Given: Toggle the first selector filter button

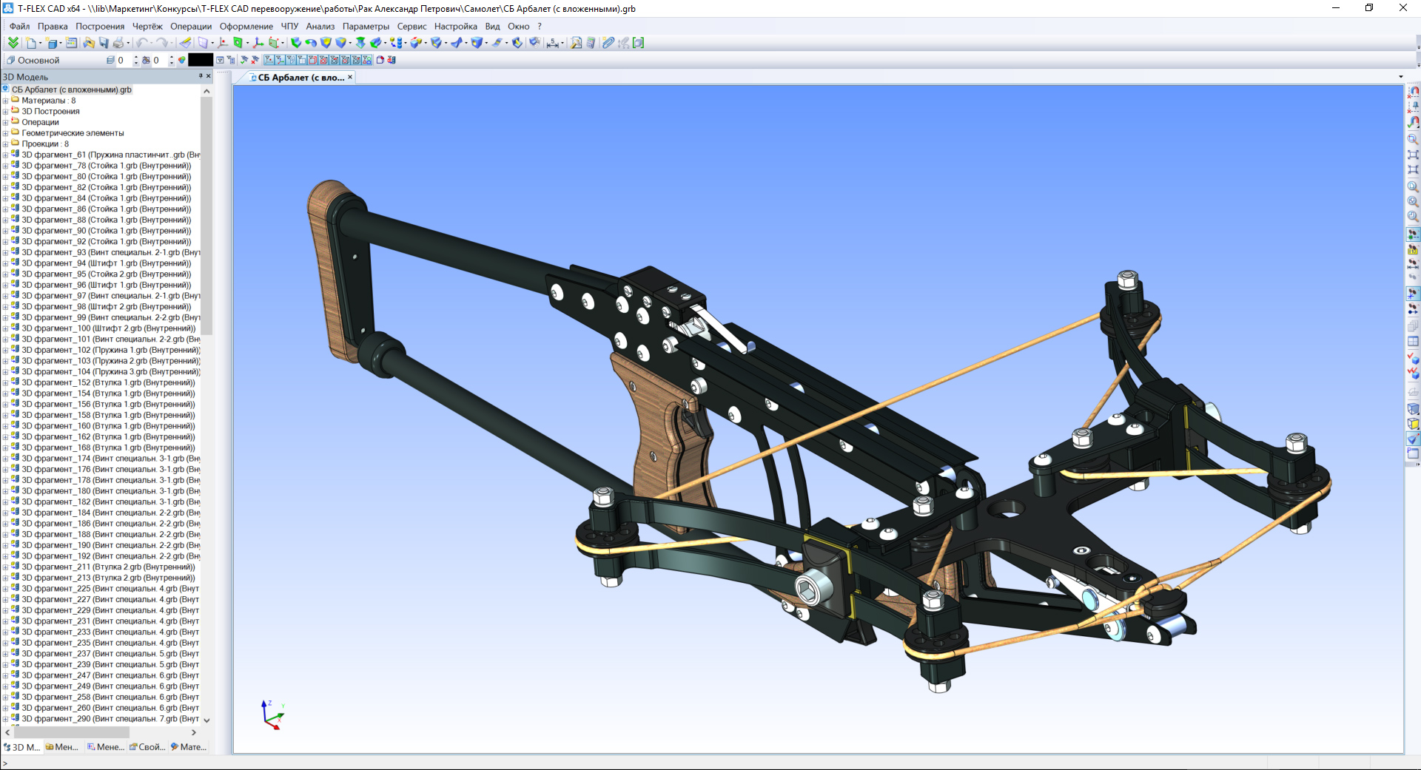Looking at the screenshot, I should (x=269, y=60).
